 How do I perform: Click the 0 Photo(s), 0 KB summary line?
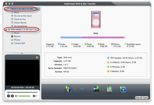coord(116,67)
